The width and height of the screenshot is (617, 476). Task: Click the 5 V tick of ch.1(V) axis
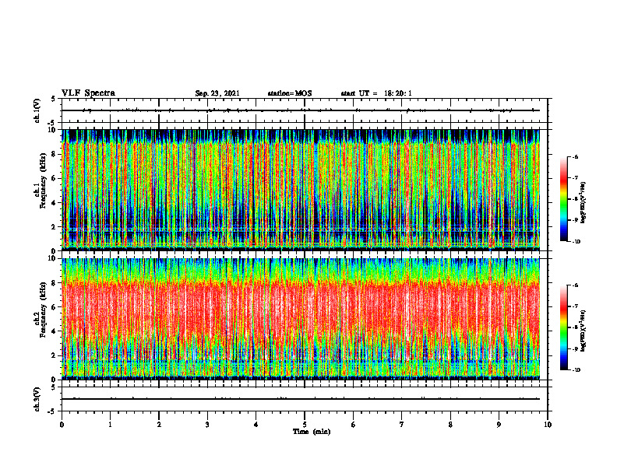tap(54, 99)
